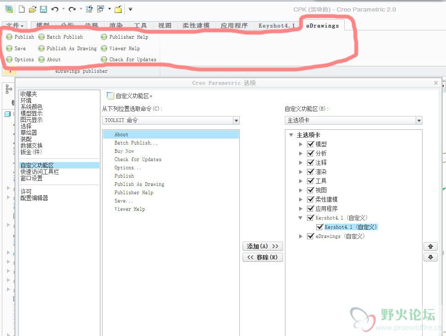Click the New file icon in quick access toolbar
446x336 pixels.
click(x=22, y=9)
